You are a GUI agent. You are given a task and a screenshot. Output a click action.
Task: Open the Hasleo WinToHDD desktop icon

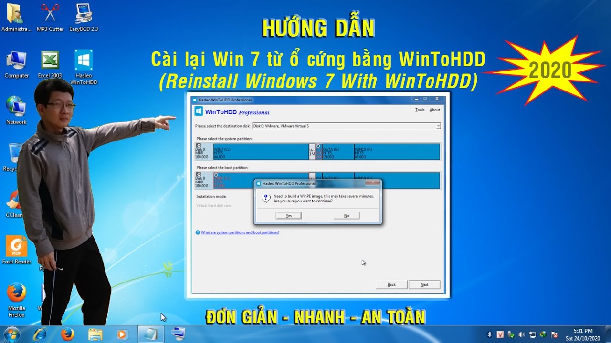pyautogui.click(x=84, y=67)
